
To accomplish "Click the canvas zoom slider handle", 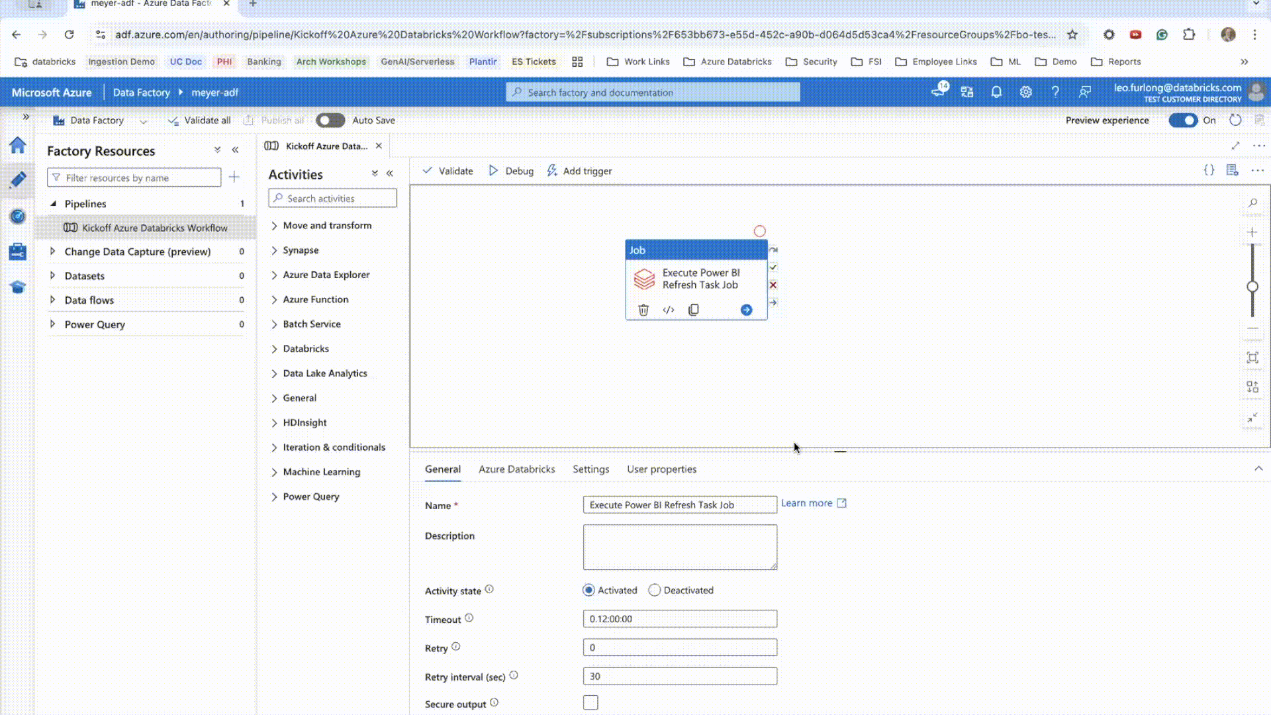I will click(1252, 287).
